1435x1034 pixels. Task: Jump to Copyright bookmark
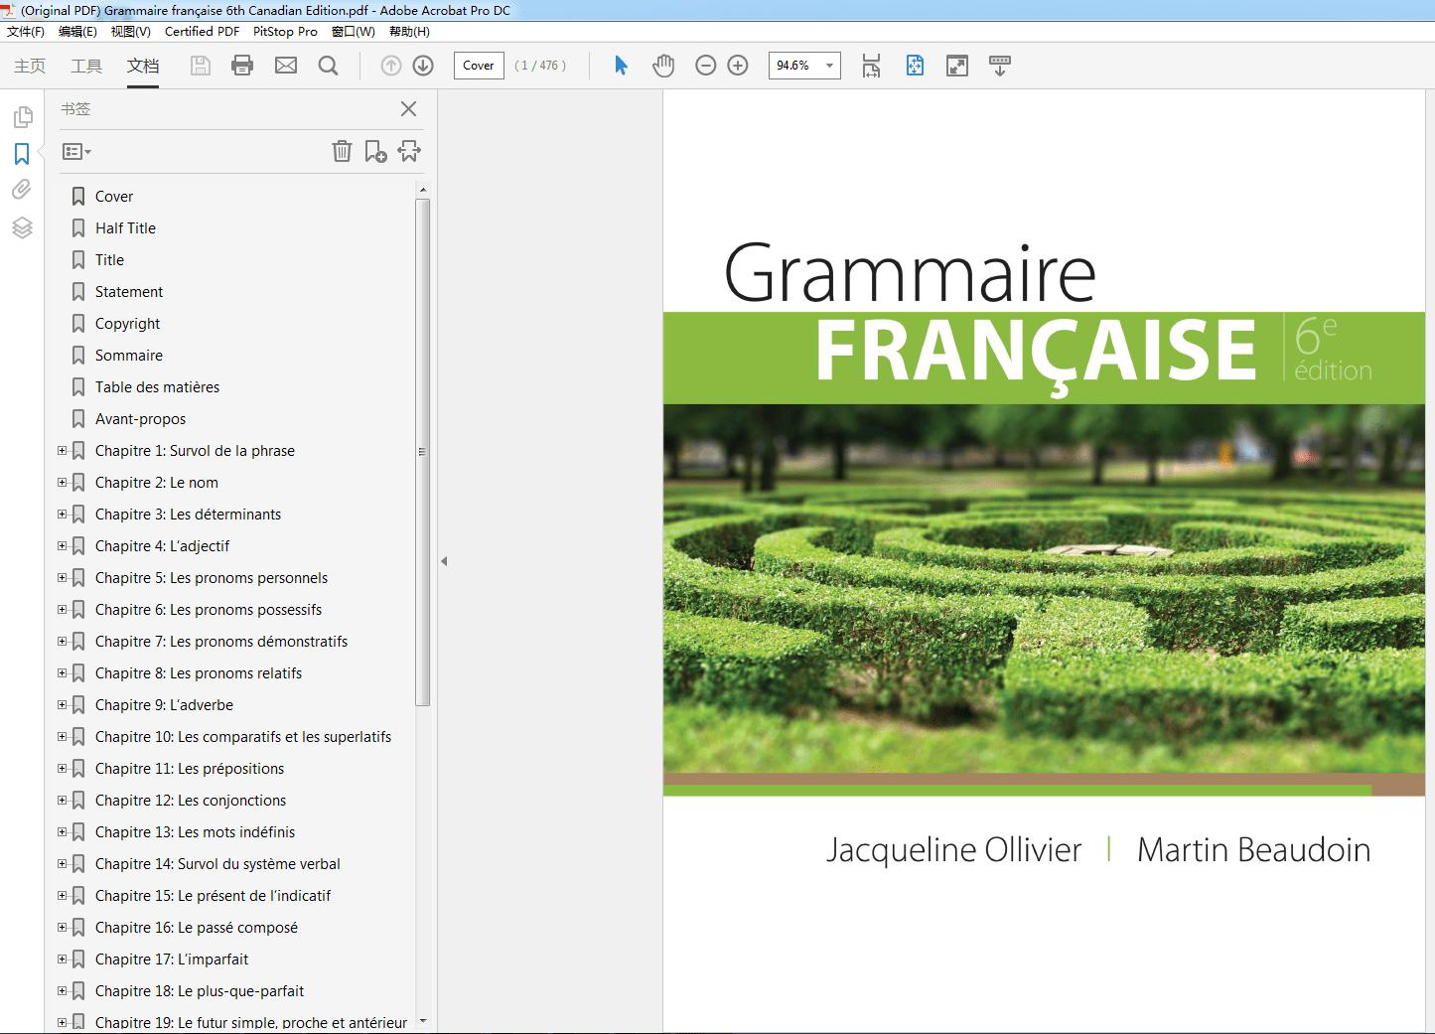pyautogui.click(x=127, y=324)
